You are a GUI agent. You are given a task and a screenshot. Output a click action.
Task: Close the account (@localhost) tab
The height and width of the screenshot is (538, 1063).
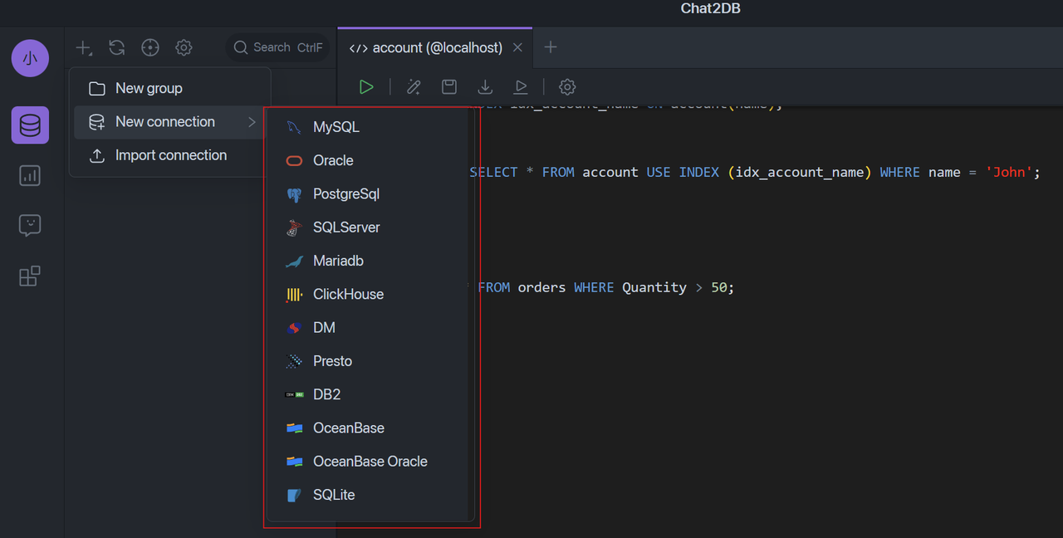pos(517,48)
